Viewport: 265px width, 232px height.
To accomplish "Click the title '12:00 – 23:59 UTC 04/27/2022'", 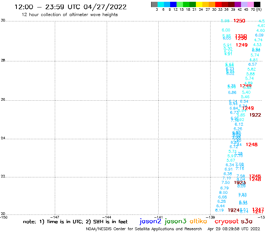I will point(71,7).
